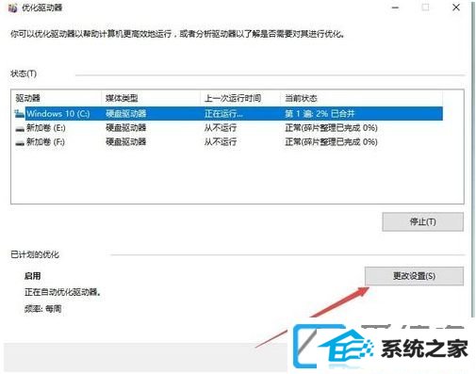The width and height of the screenshot is (476, 374).
Task: Click the 正在自动优化驱动器 text
Action: (62, 292)
